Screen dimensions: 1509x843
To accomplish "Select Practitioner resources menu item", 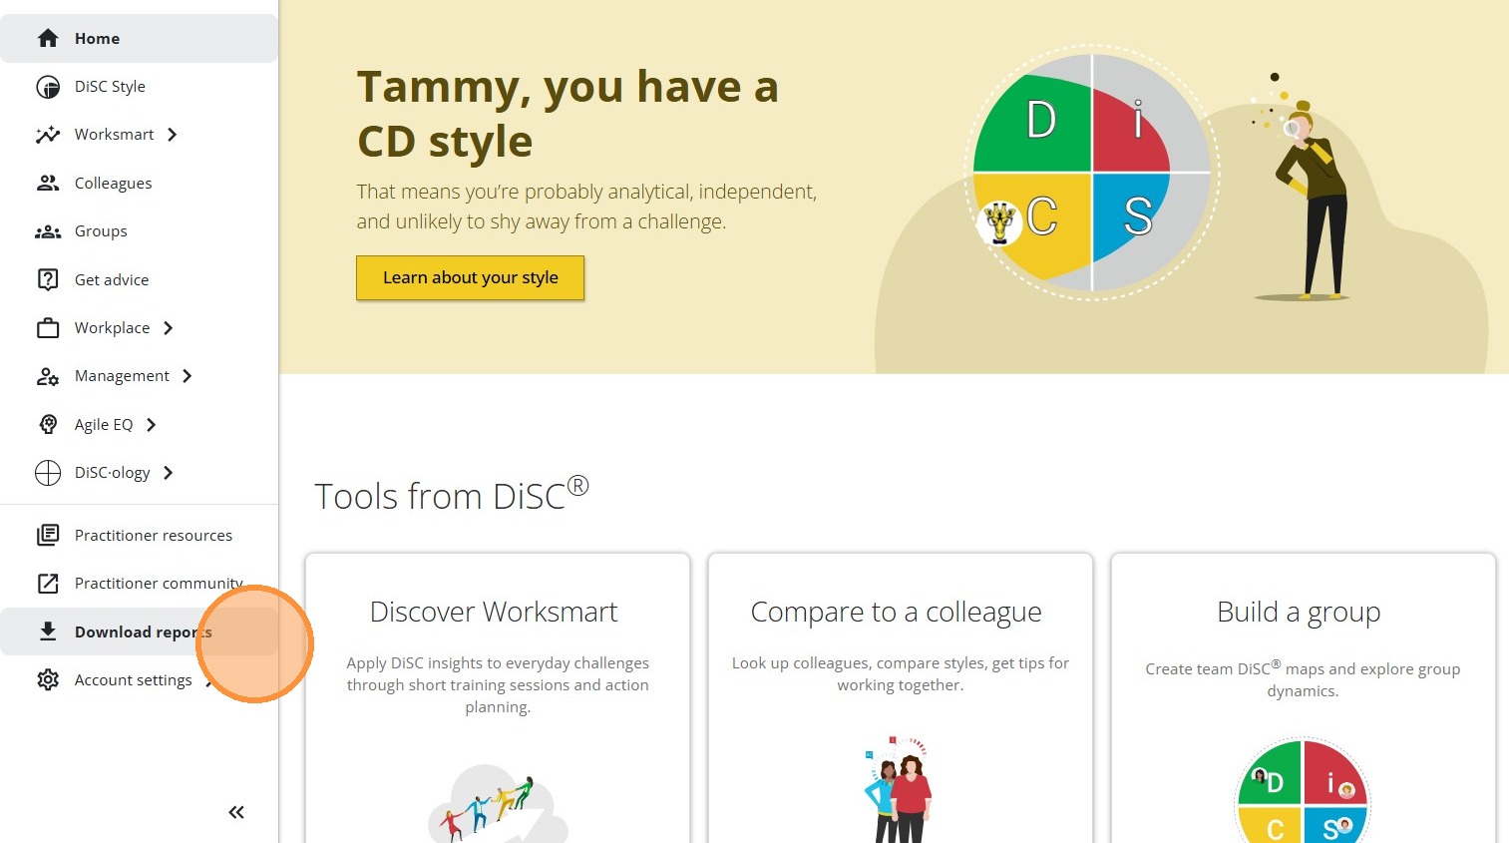I will pyautogui.click(x=140, y=535).
